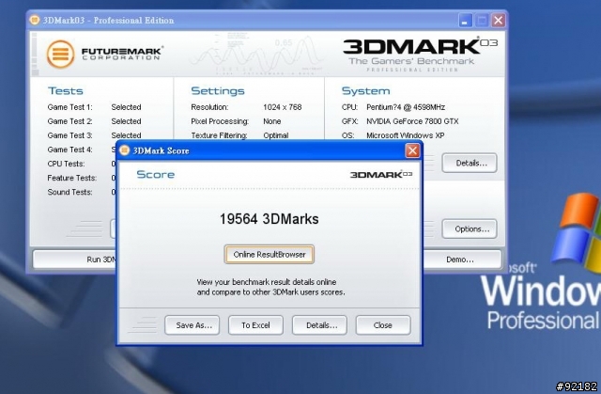This screenshot has height=394, width=601.
Task: Select the 19564 3DMarks score text
Action: pos(270,219)
